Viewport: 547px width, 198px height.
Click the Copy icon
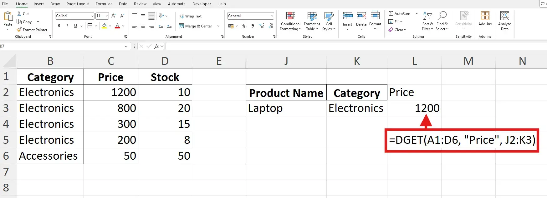point(19,22)
